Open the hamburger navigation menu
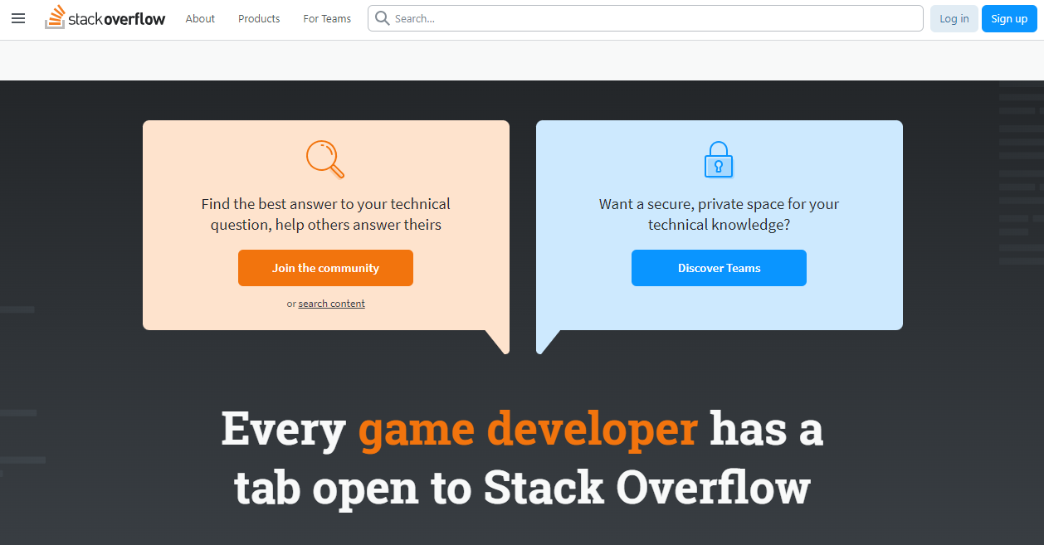1044x545 pixels. coord(18,18)
